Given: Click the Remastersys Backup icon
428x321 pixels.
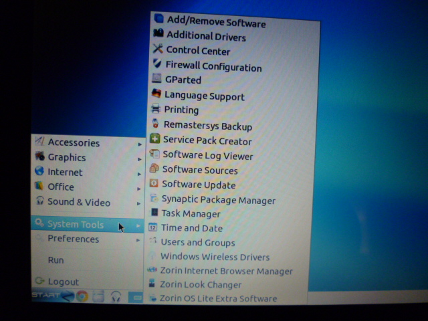Looking at the screenshot, I should pos(156,123).
